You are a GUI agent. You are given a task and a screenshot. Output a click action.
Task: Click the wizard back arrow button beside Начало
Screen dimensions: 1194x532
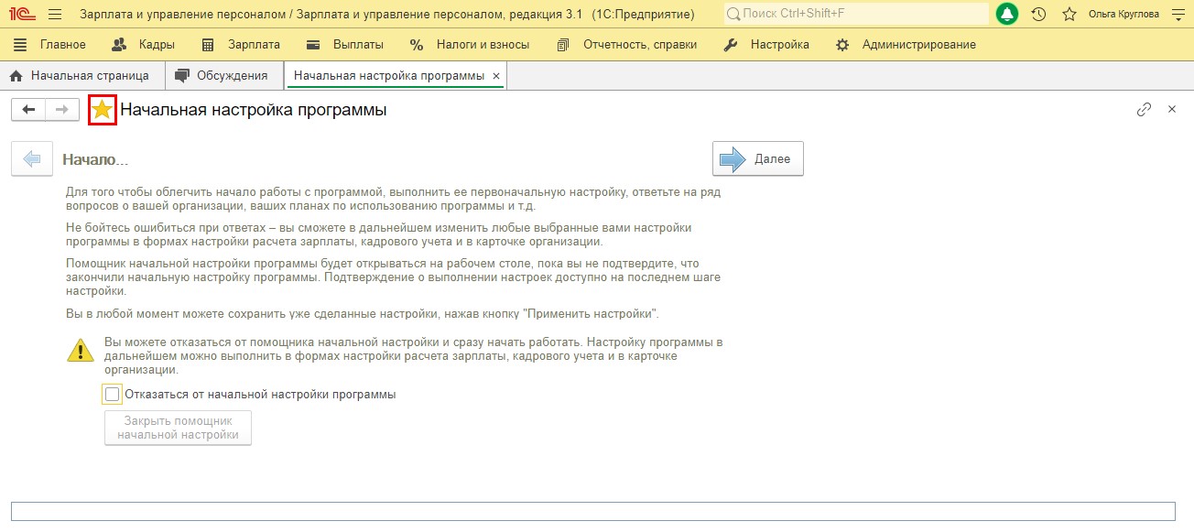tap(32, 159)
